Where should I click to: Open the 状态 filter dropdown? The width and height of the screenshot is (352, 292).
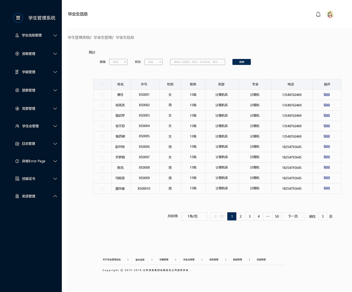[x=153, y=62]
